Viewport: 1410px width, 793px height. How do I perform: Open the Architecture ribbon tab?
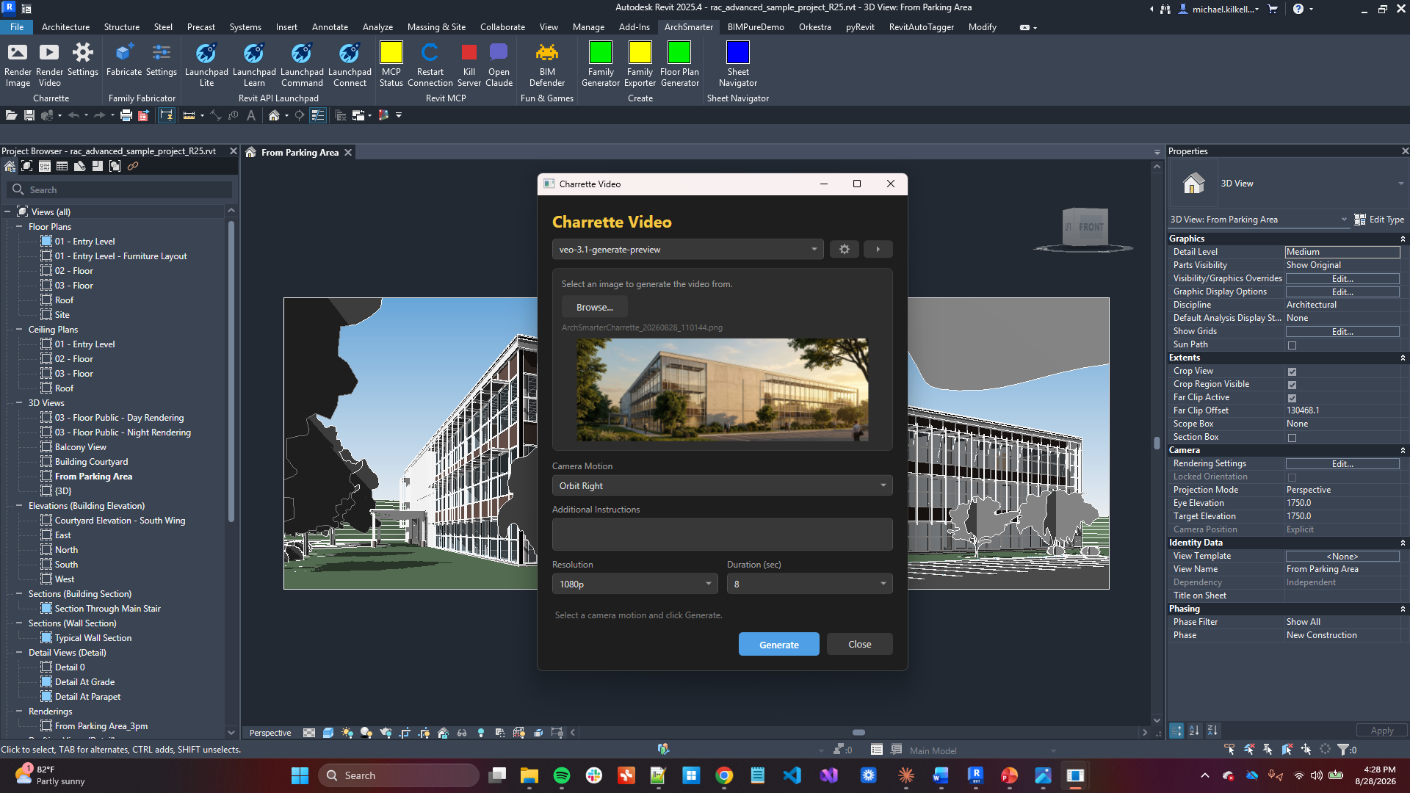[65, 27]
